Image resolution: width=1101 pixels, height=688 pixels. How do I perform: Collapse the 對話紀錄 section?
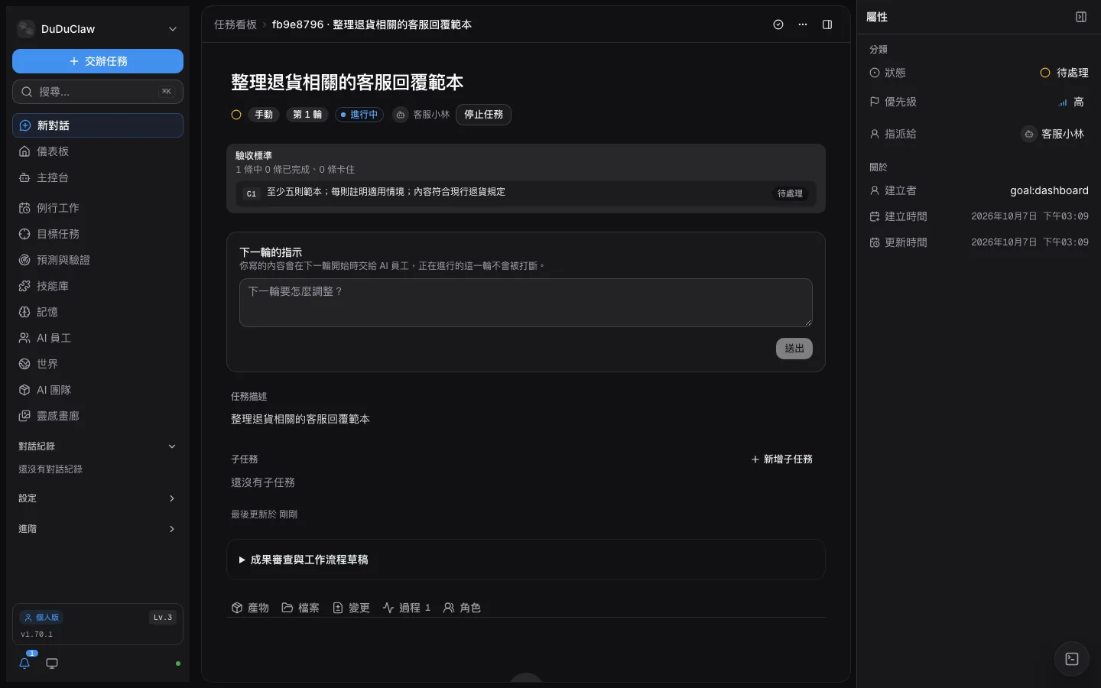98,446
